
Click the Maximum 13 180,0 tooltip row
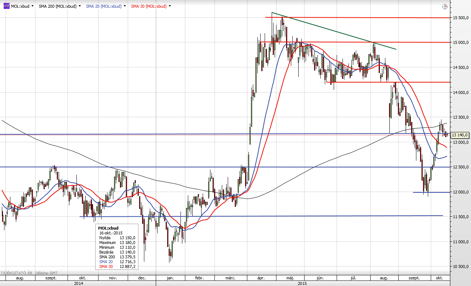117,243
